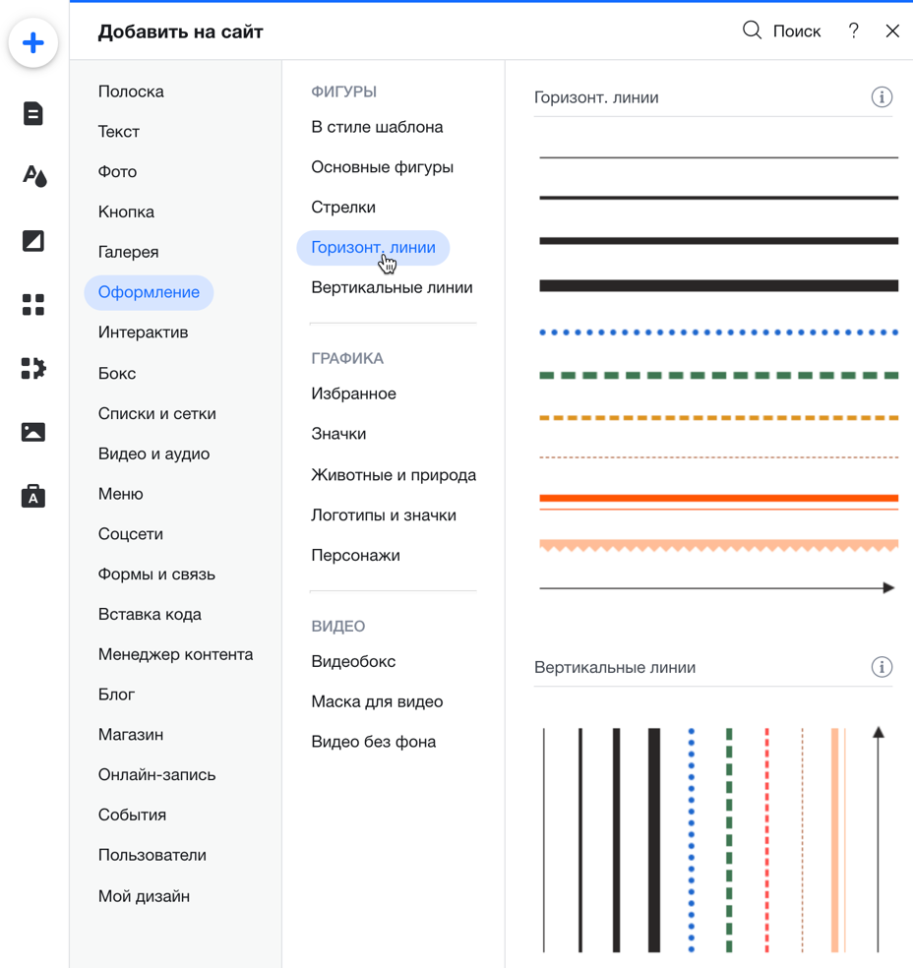The height and width of the screenshot is (968, 913).
Task: Open the help question mark icon
Action: click(853, 31)
